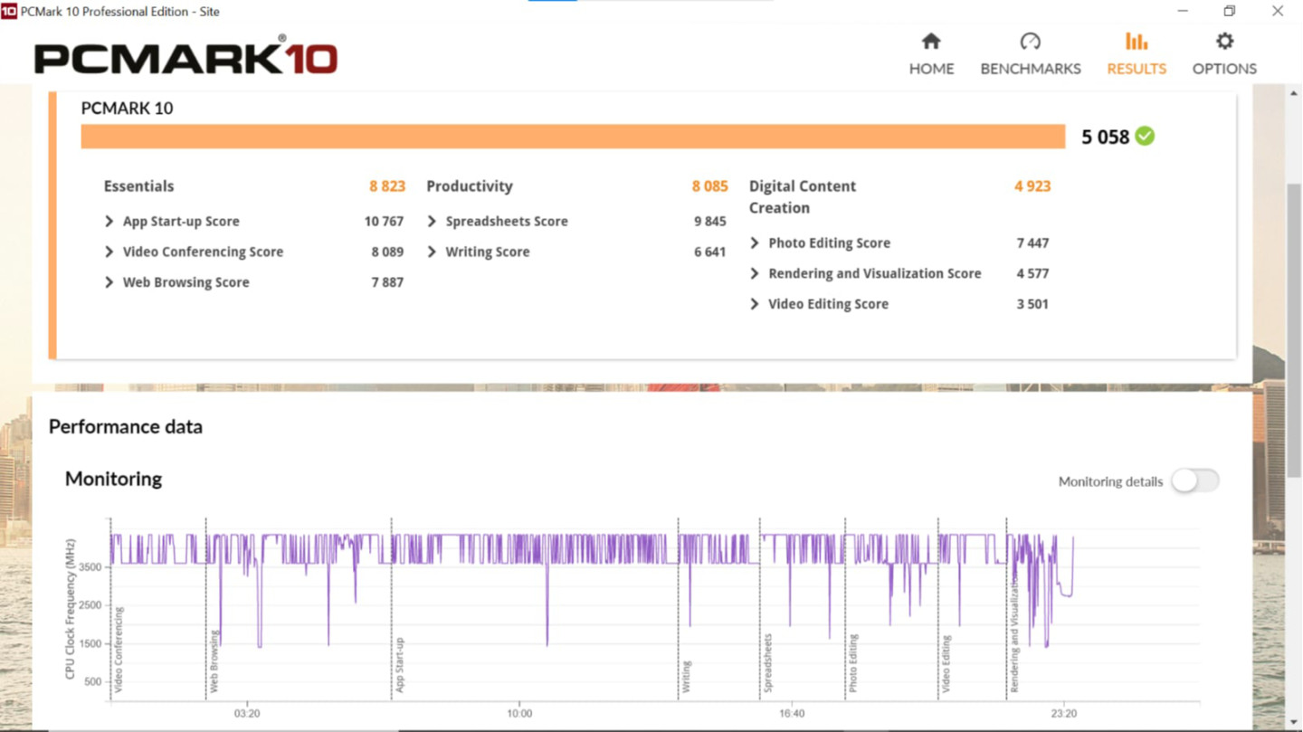Click the Essentials heading
The image size is (1303, 732).
[x=138, y=186]
